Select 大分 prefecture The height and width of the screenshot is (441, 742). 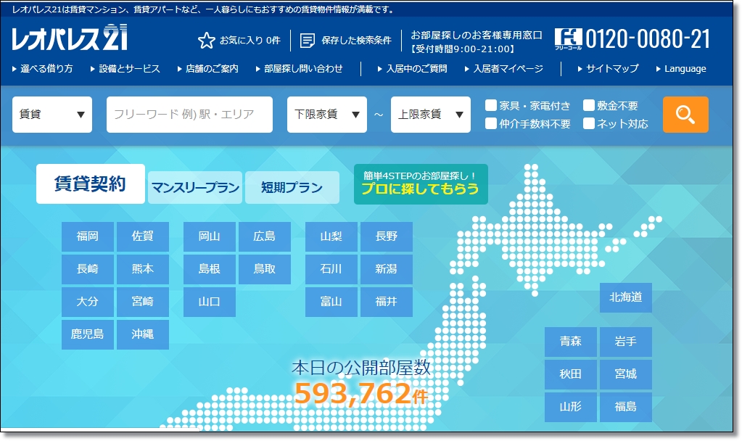point(88,302)
